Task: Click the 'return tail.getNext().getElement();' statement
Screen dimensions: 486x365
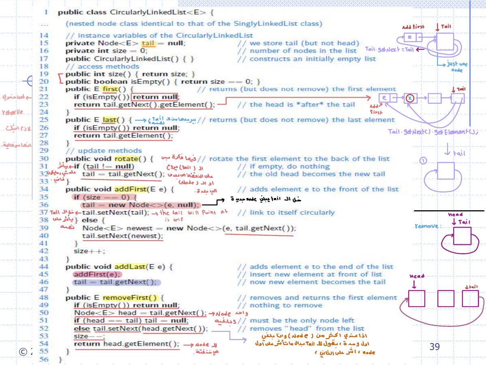Action: click(144, 105)
